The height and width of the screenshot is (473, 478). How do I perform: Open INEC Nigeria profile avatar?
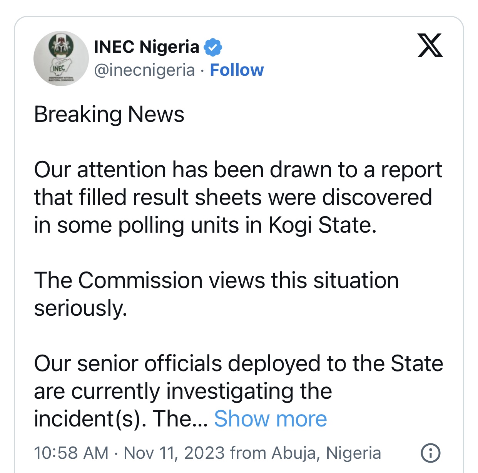[x=61, y=58]
